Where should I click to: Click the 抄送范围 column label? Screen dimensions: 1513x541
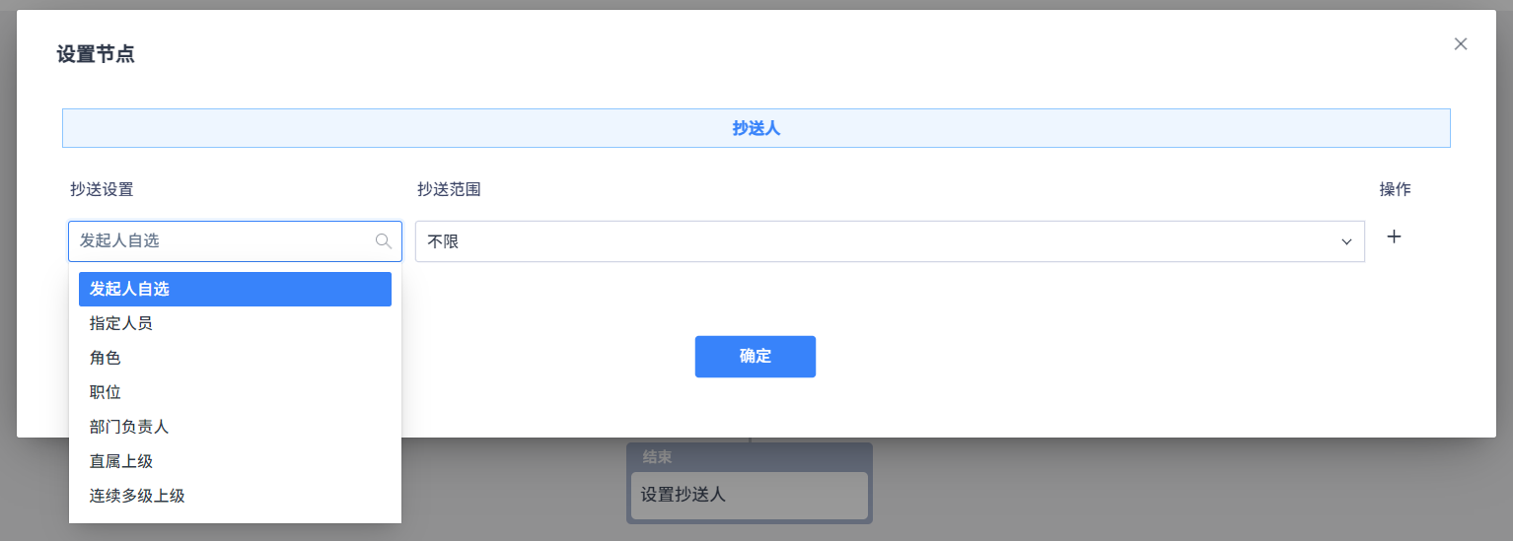pyautogui.click(x=449, y=189)
